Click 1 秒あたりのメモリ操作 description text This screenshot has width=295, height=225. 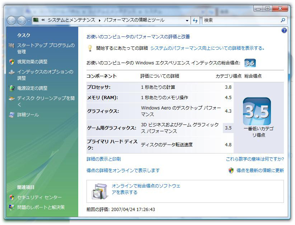[165, 98]
